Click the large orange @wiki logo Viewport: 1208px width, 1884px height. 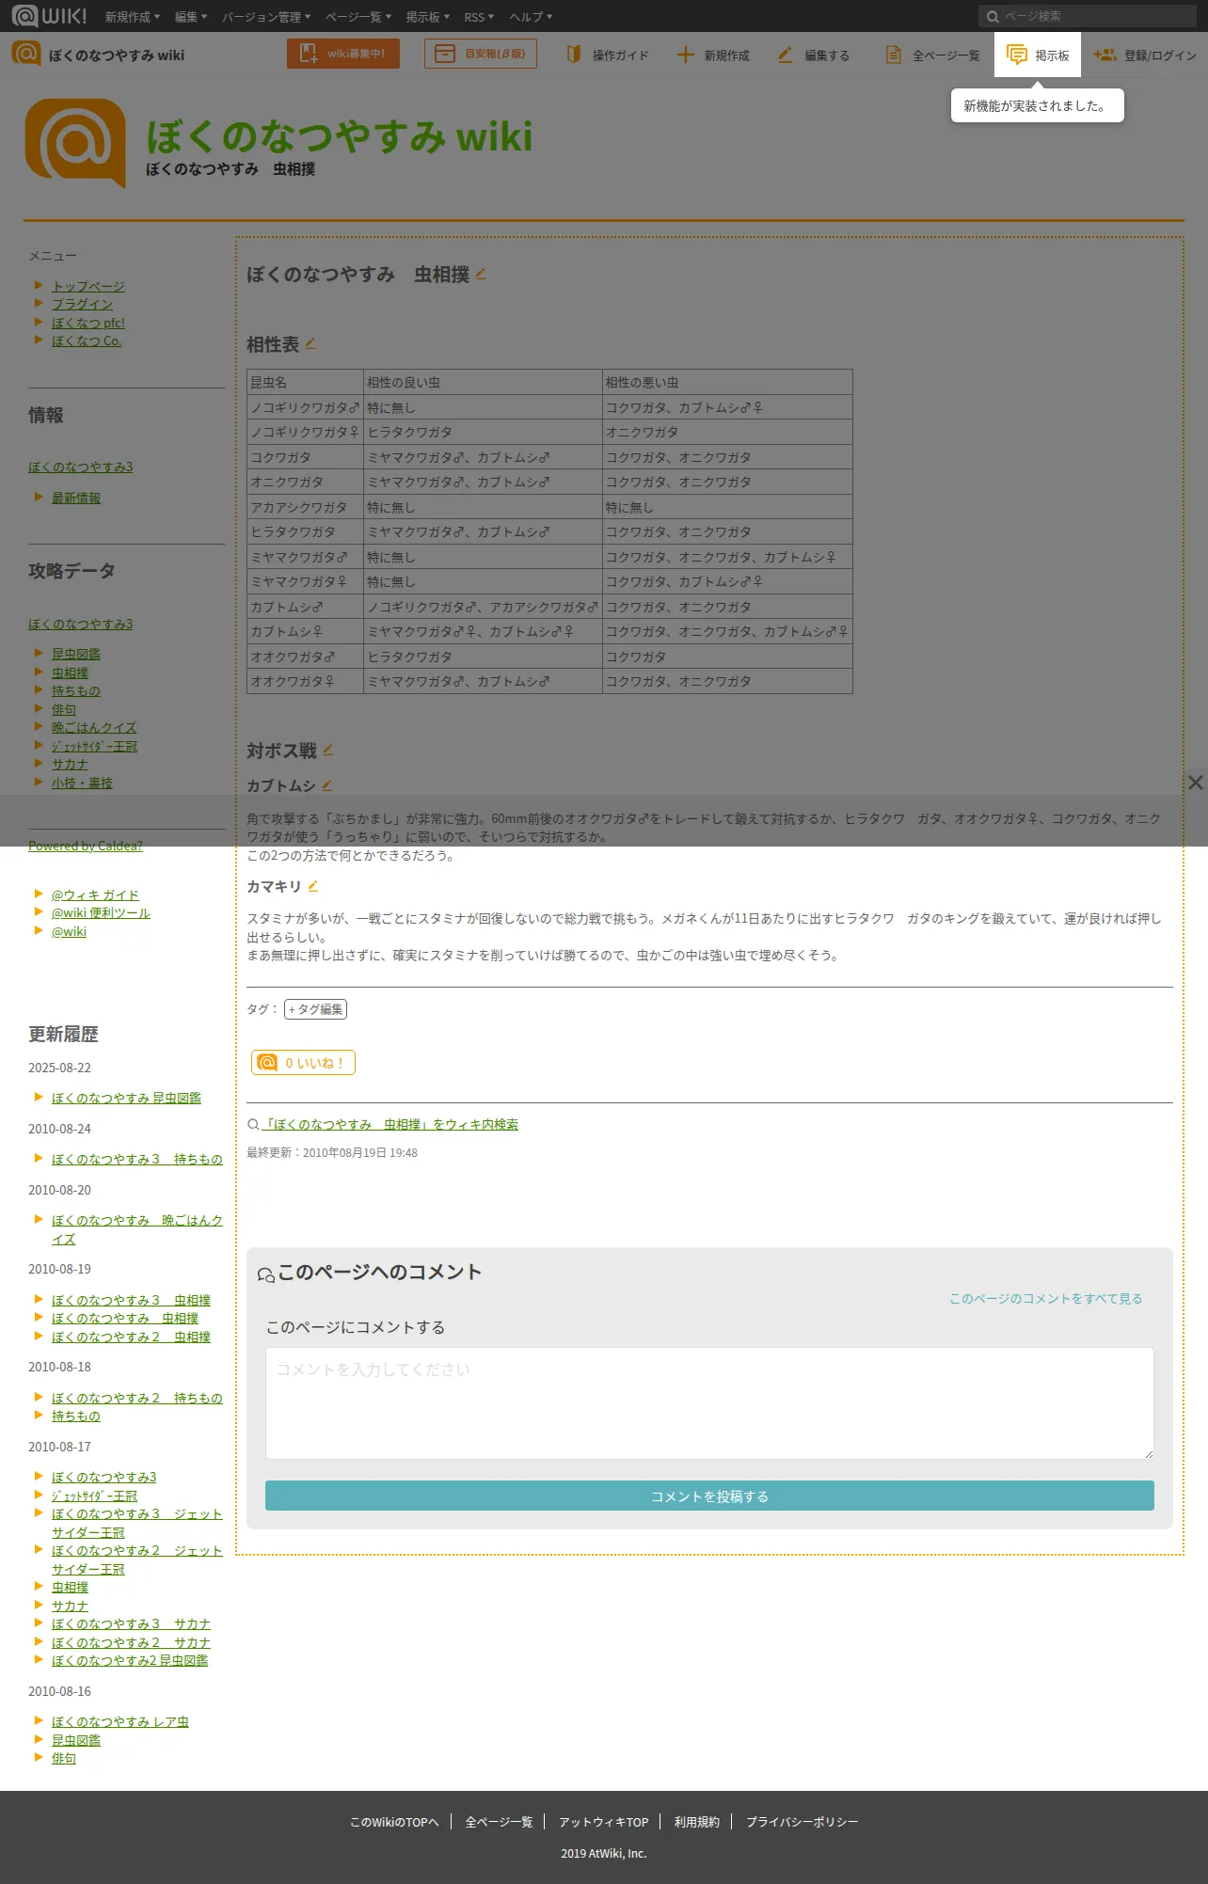(75, 143)
